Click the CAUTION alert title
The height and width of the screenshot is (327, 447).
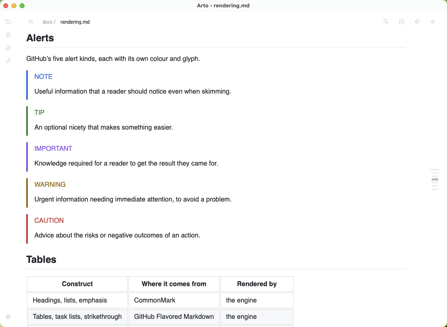coord(49,221)
